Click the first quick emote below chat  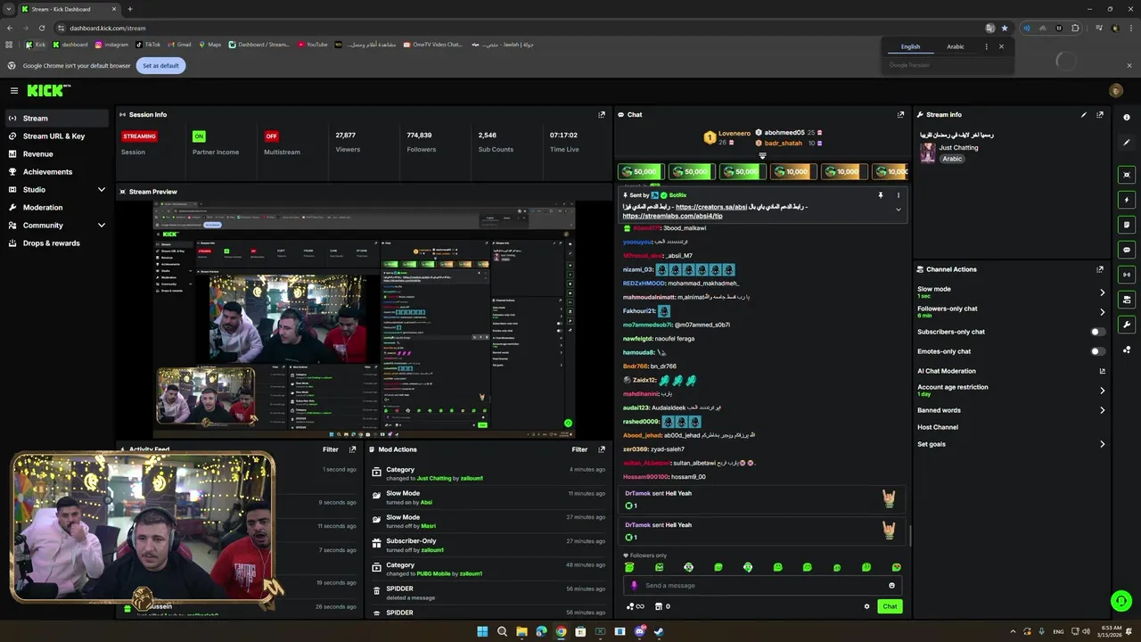(629, 567)
